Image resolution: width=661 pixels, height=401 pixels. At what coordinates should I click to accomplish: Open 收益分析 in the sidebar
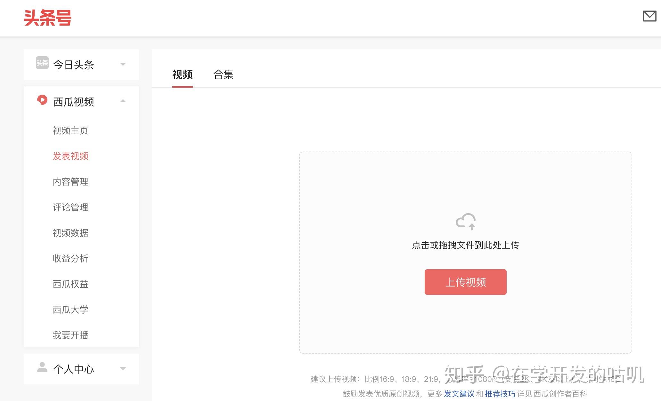point(70,258)
